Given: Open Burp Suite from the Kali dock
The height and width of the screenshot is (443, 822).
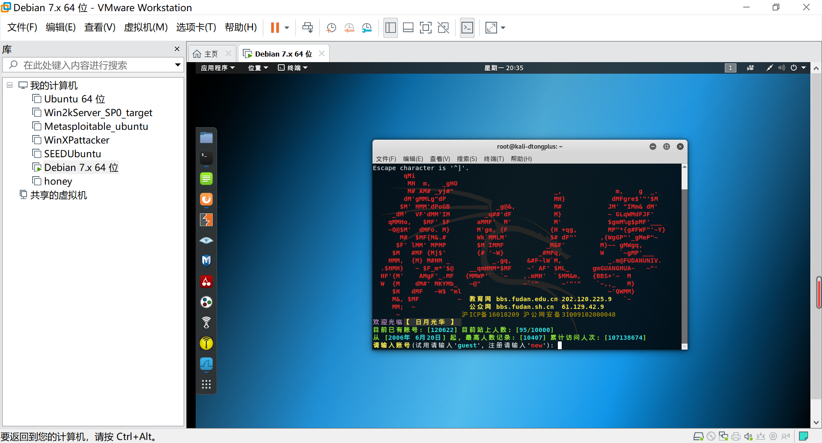Looking at the screenshot, I should 206,220.
